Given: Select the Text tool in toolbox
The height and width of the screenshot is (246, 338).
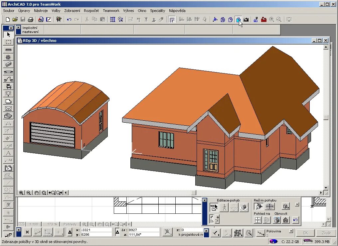Looking at the screenshot, I should (x=8, y=153).
